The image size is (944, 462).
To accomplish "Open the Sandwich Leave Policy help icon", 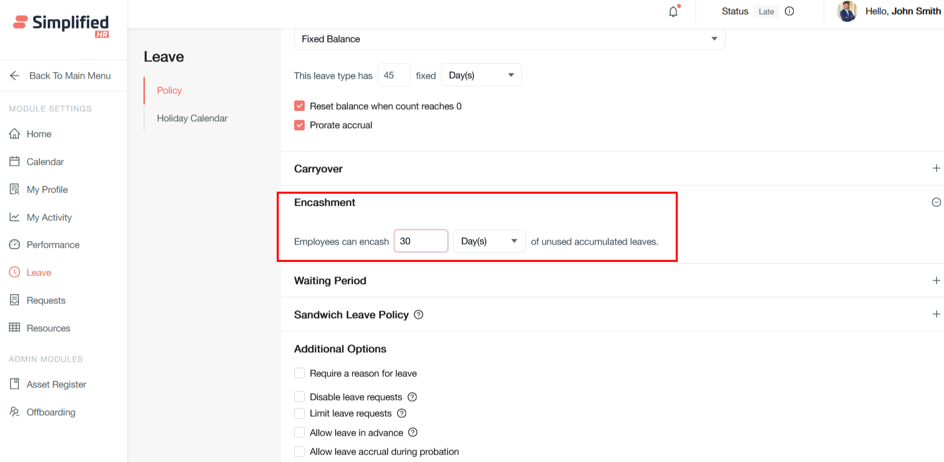I will (x=418, y=314).
